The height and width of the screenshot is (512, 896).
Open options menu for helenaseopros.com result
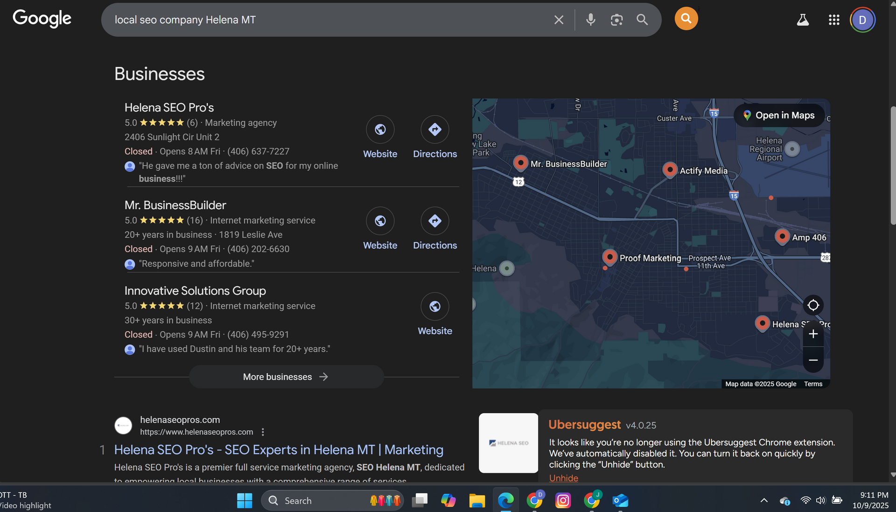tap(263, 432)
